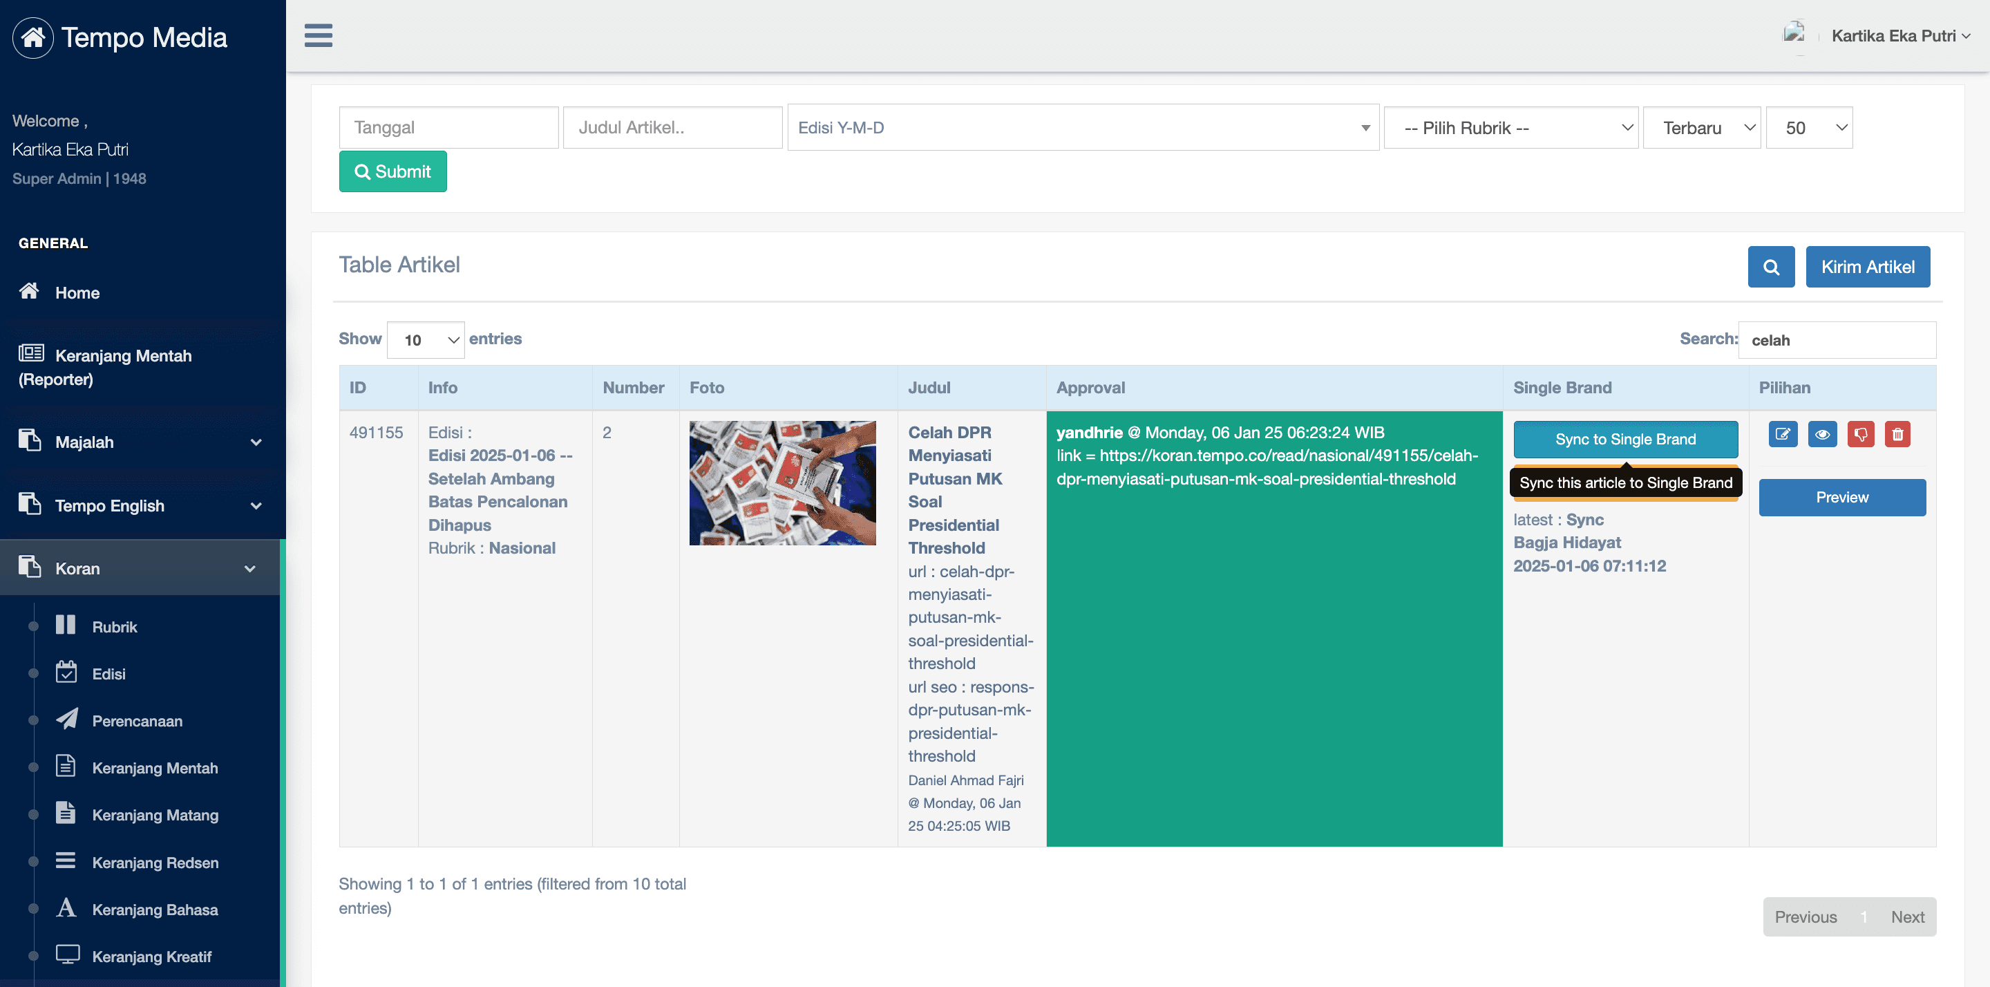Click the red trash delete icon
Image resolution: width=1990 pixels, height=987 pixels.
[x=1897, y=434]
